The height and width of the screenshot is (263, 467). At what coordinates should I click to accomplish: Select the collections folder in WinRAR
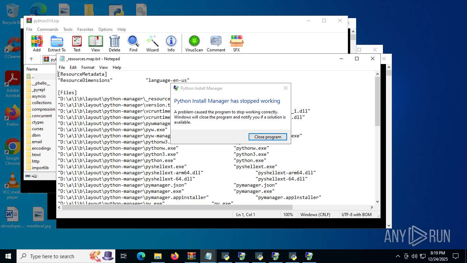42,103
